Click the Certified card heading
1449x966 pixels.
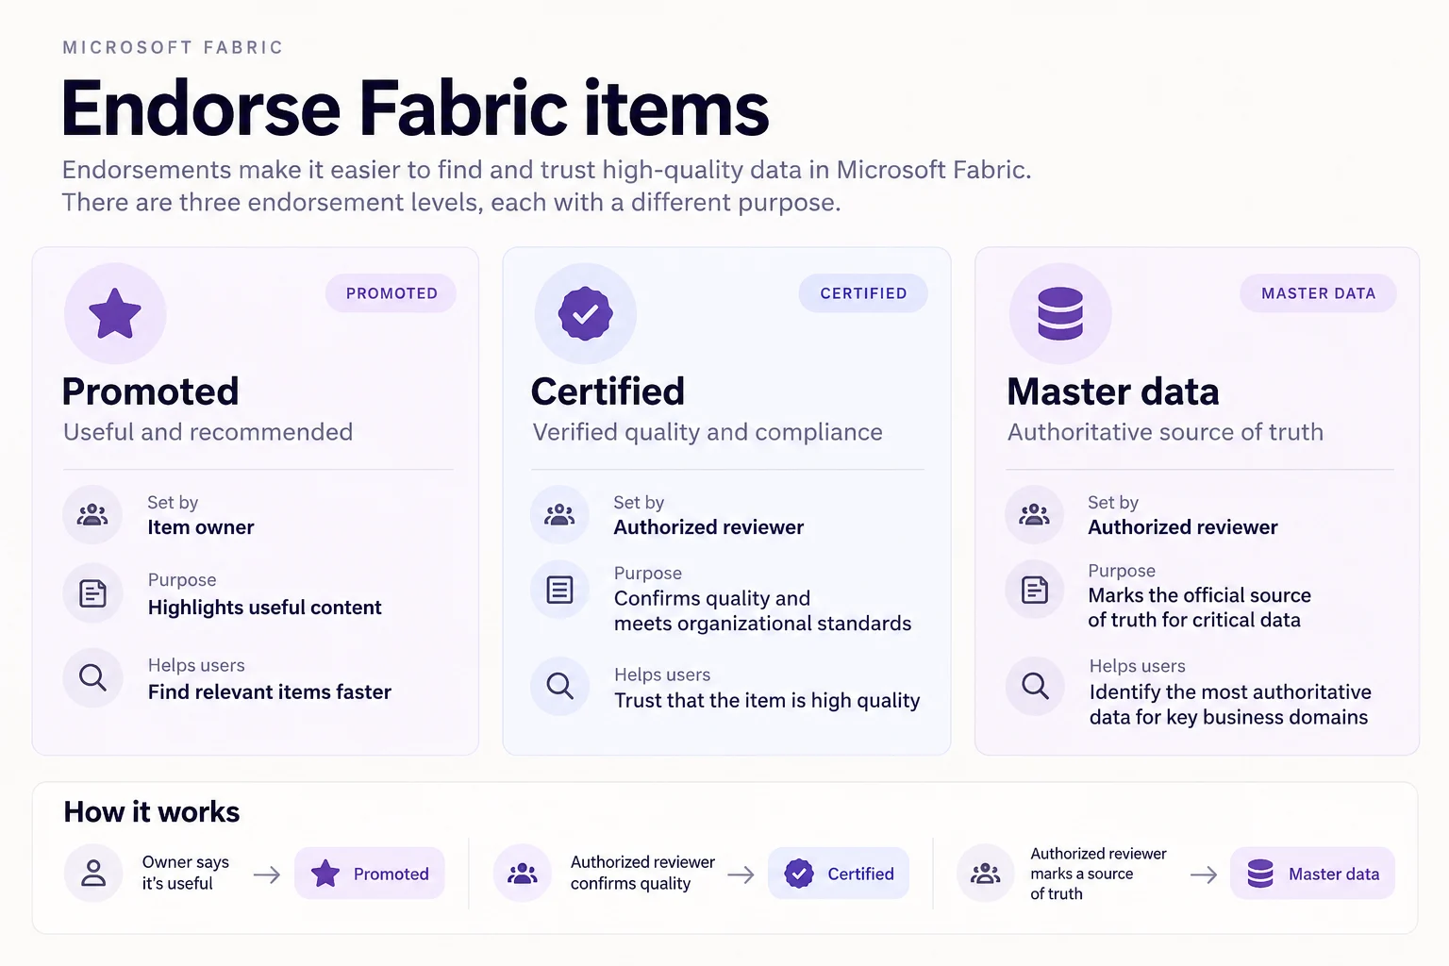pos(608,391)
